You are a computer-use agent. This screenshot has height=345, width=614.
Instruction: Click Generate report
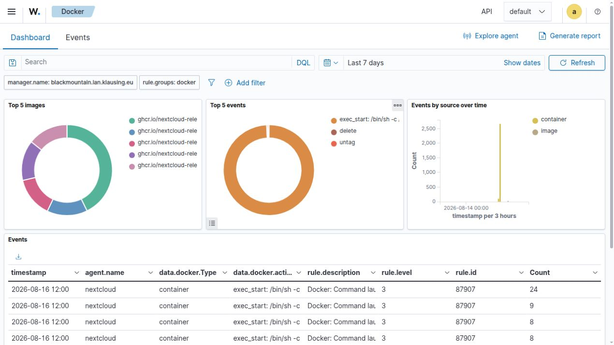570,36
